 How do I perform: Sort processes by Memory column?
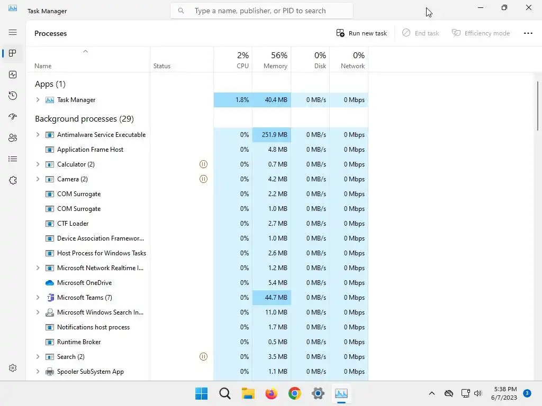pos(272,59)
